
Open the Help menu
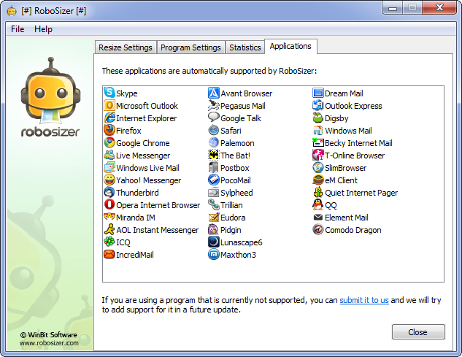(x=43, y=29)
